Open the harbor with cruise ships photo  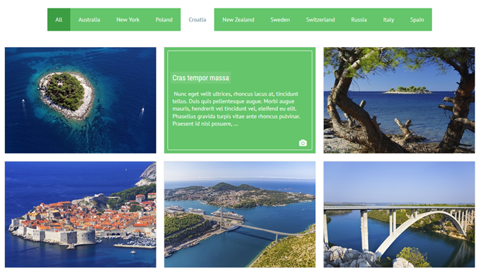pyautogui.click(x=239, y=214)
